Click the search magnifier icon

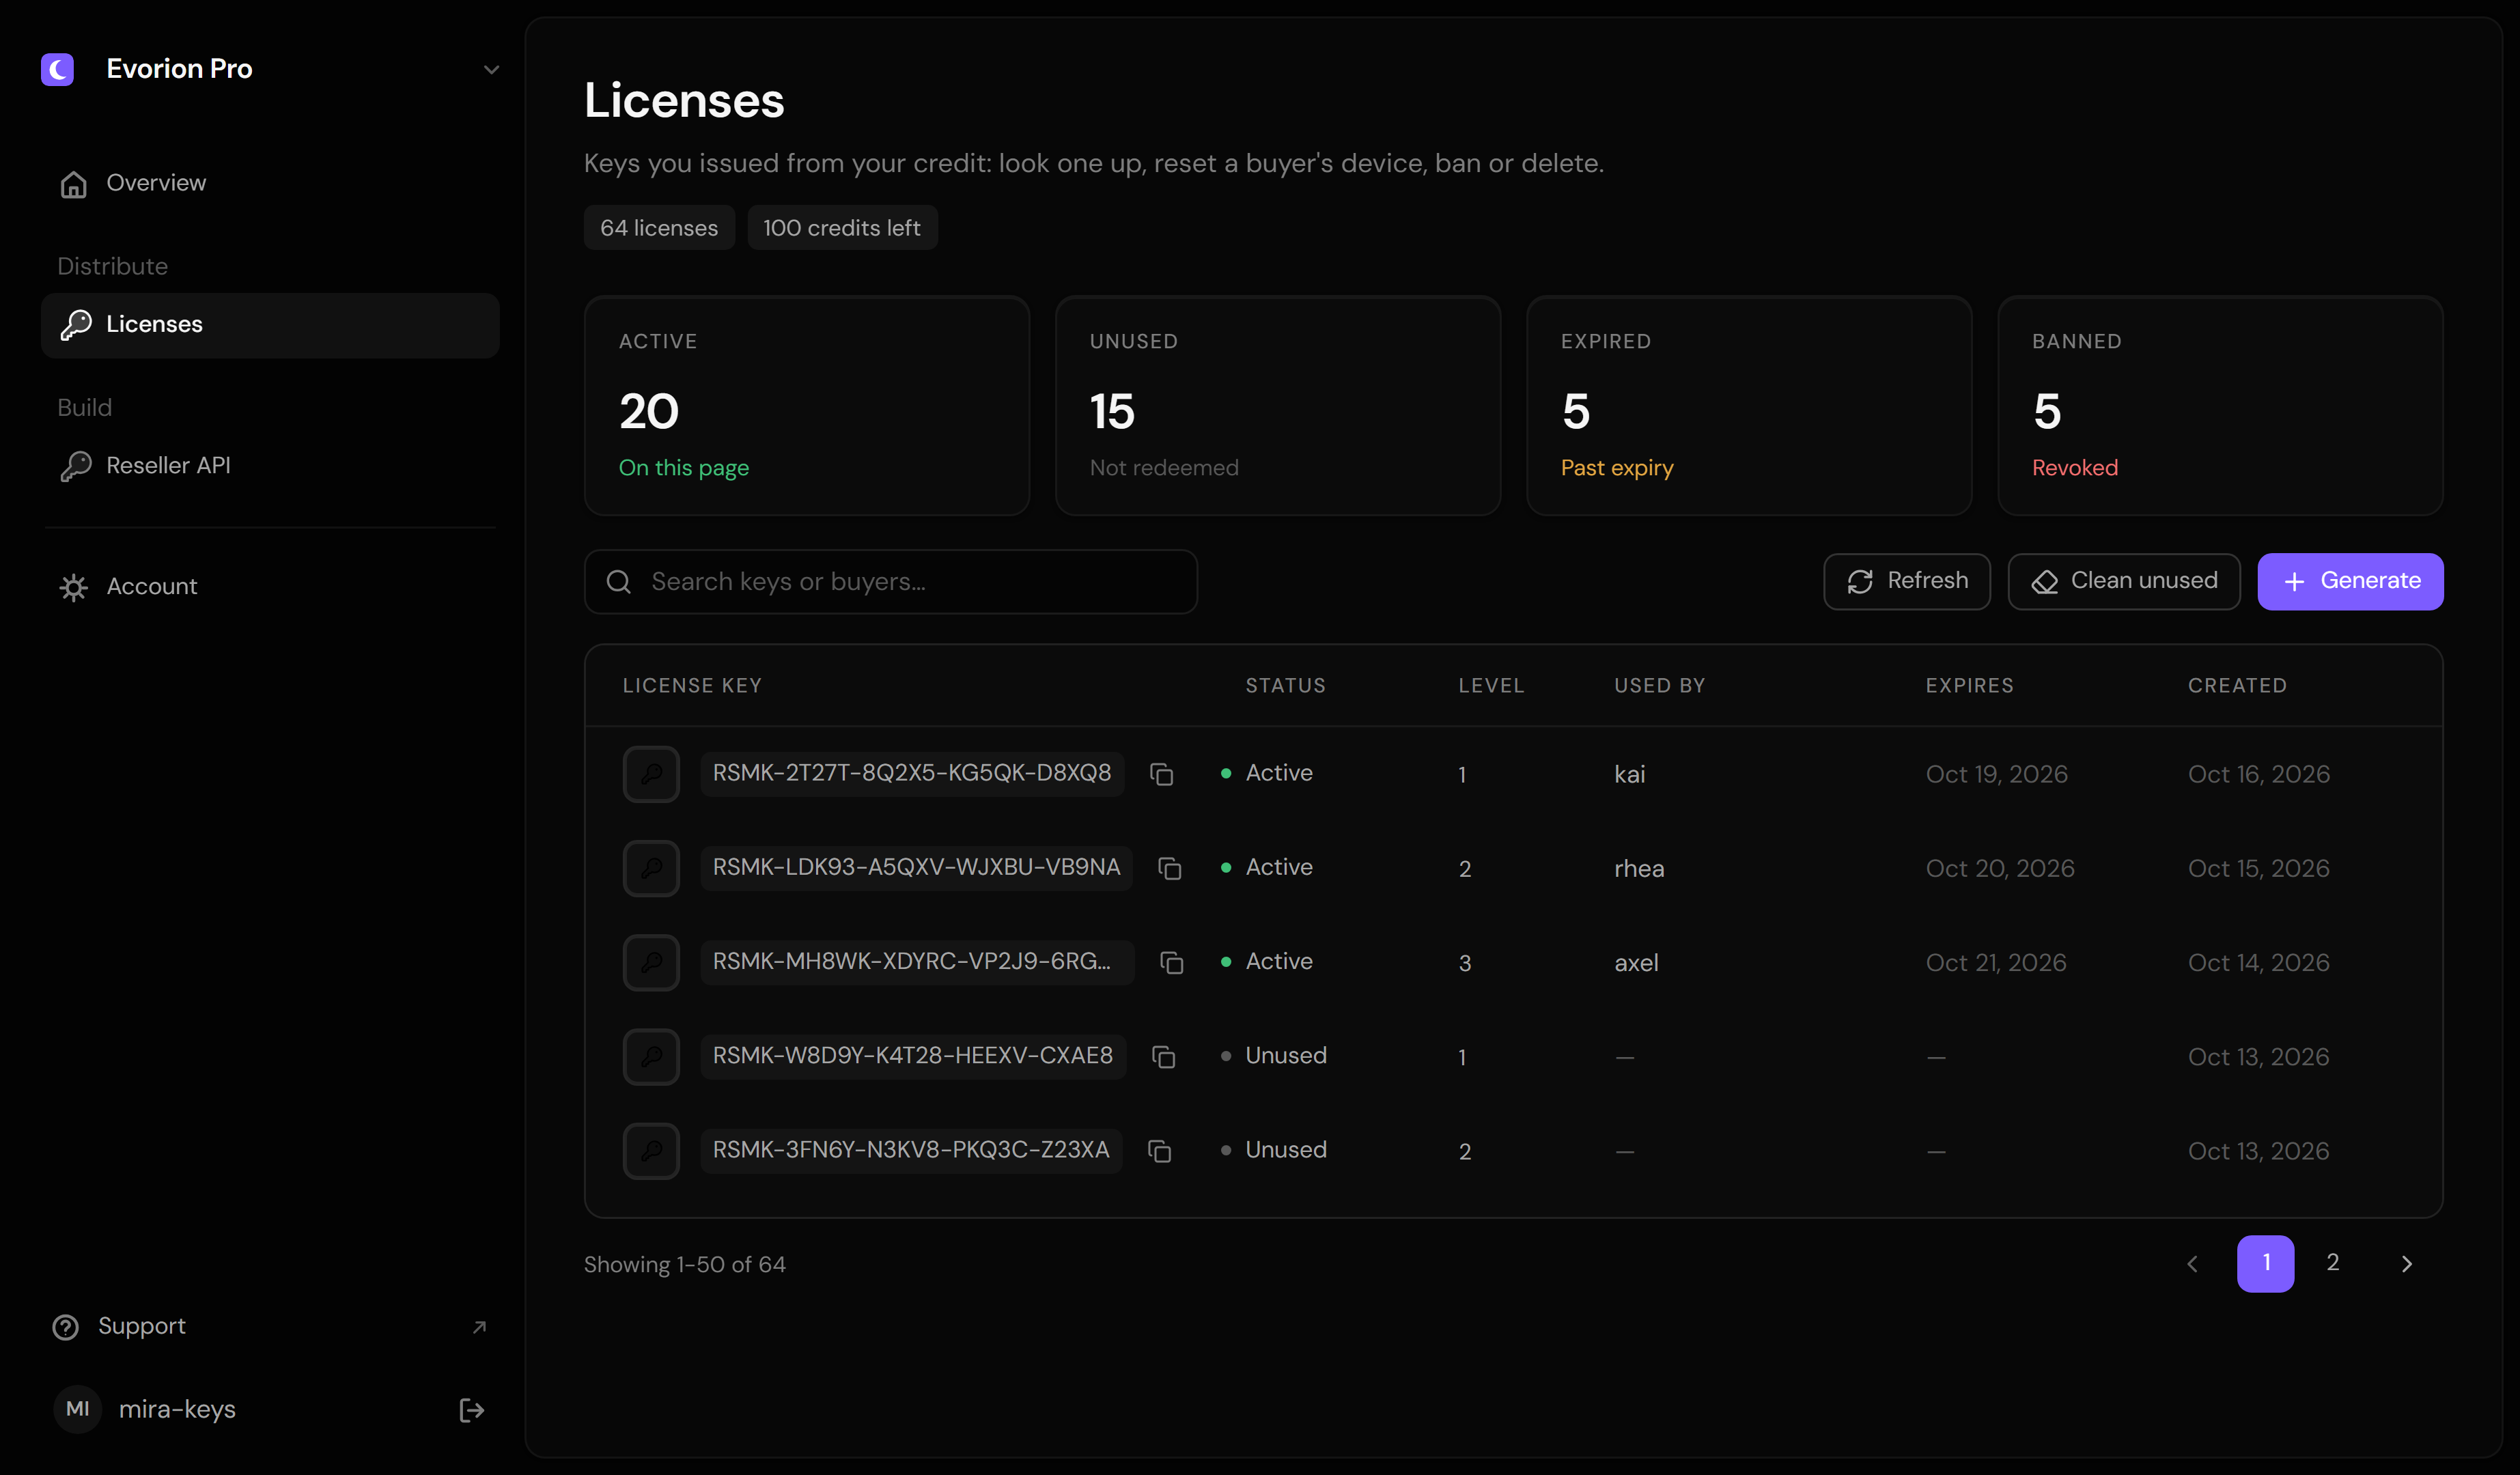pyautogui.click(x=619, y=582)
